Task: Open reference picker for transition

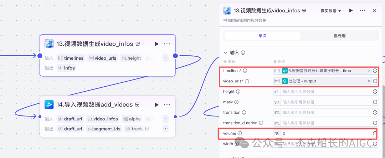Action: (x=375, y=113)
